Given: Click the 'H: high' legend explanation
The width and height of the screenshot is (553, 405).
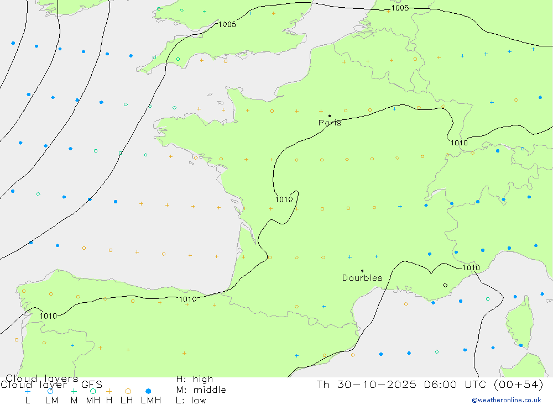Looking at the screenshot, I should [195, 379].
